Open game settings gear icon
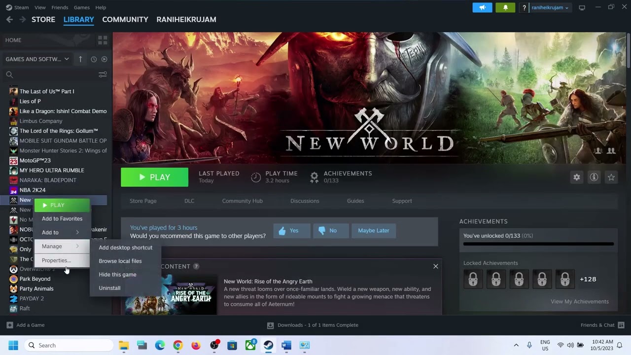Screen dimensions: 631x355 pos(576,177)
